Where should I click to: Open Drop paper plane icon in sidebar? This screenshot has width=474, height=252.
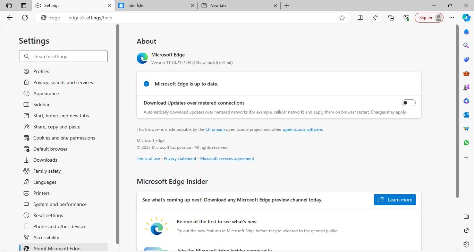click(466, 129)
